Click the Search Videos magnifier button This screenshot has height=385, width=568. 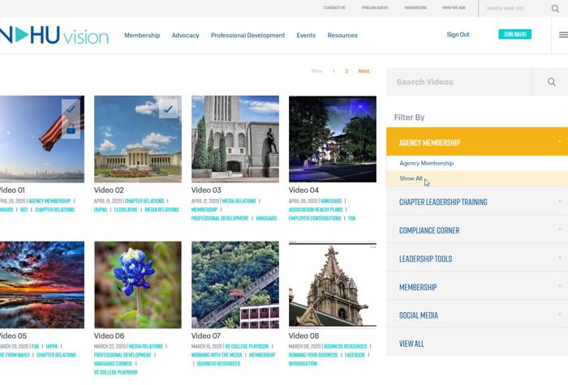tap(551, 82)
